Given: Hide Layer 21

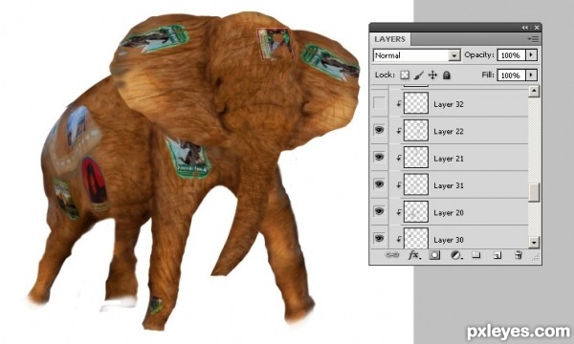Looking at the screenshot, I should click(x=379, y=157).
